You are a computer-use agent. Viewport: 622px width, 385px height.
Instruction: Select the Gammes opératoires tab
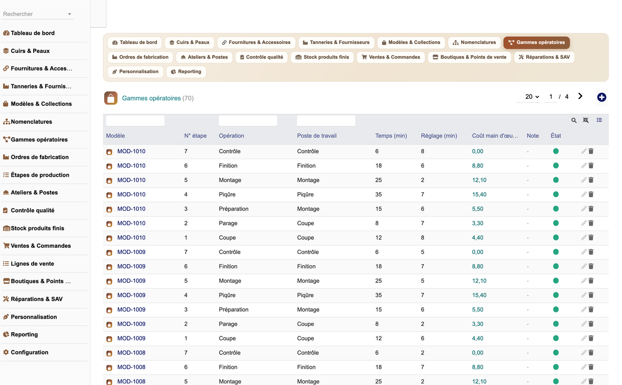(x=536, y=42)
